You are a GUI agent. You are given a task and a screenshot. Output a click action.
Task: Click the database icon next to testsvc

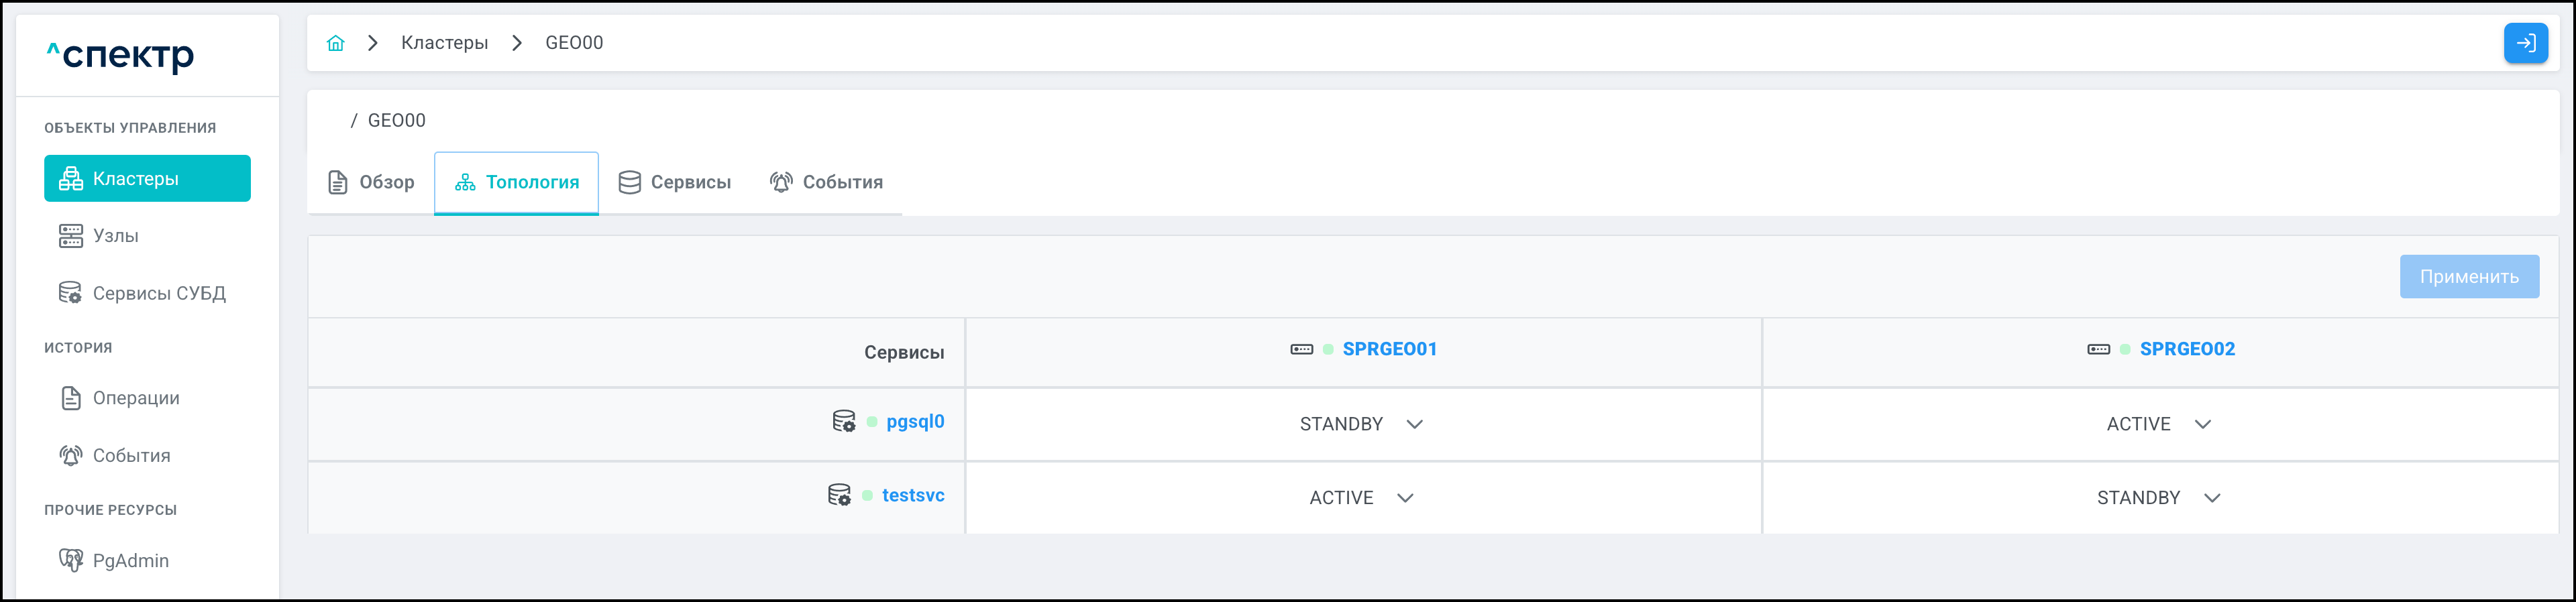(839, 495)
